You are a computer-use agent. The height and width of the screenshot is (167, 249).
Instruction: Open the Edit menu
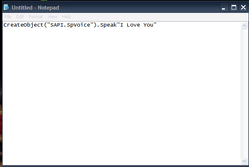click(20, 17)
